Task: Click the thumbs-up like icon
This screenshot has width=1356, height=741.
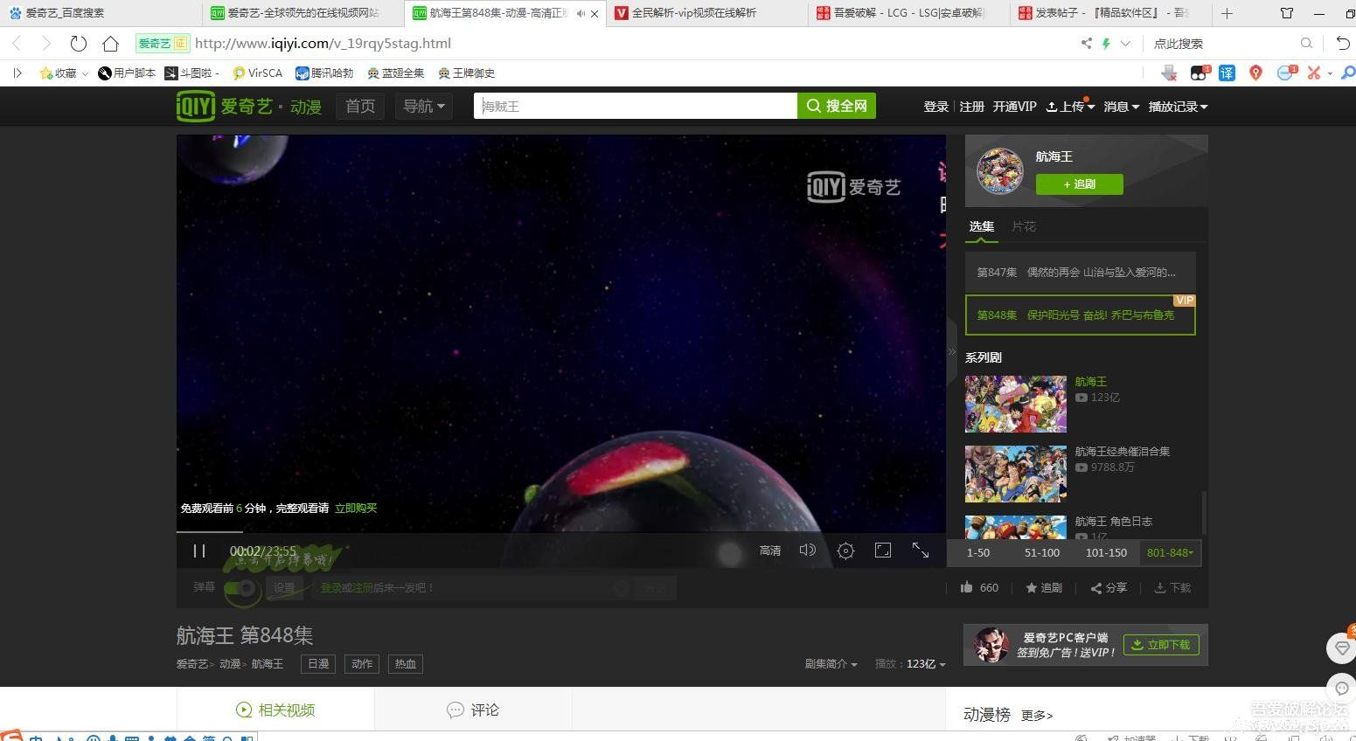Action: coord(970,587)
